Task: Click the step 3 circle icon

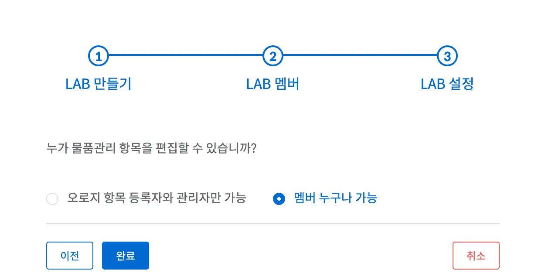Action: click(x=447, y=56)
